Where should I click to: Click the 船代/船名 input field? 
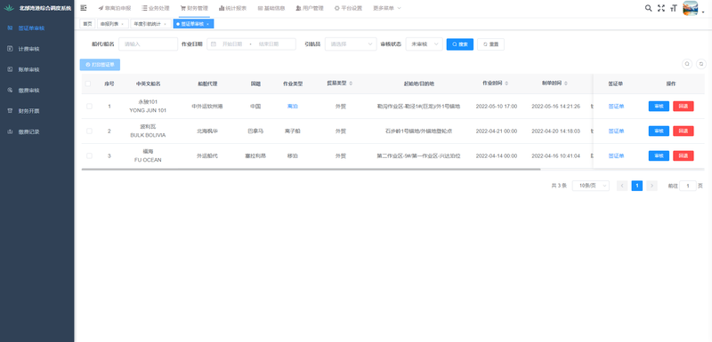tap(148, 44)
